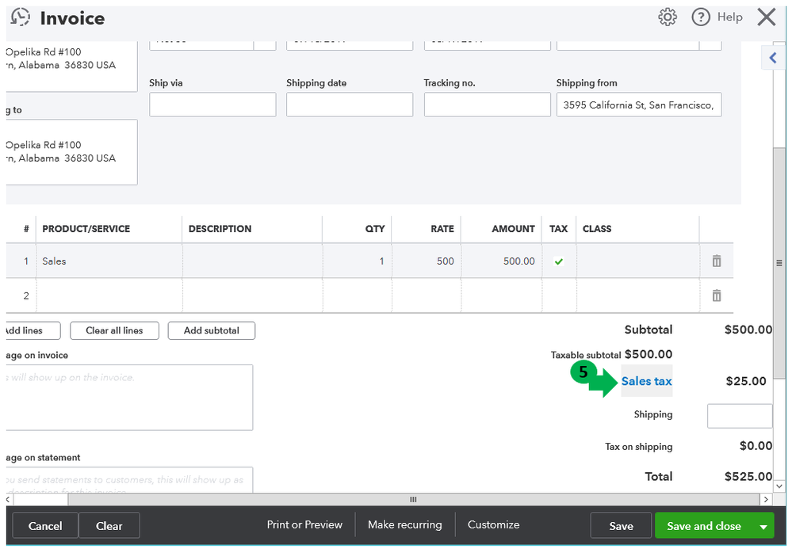
Task: Click the horizontal scrollbar left arrow
Action: [x=9, y=500]
